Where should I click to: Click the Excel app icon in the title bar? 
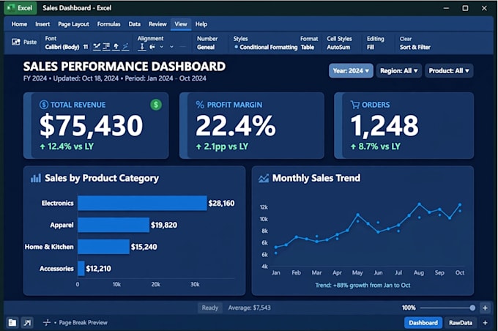(x=10, y=8)
